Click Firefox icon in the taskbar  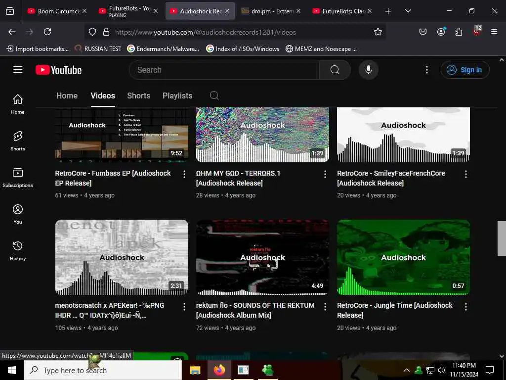(219, 370)
